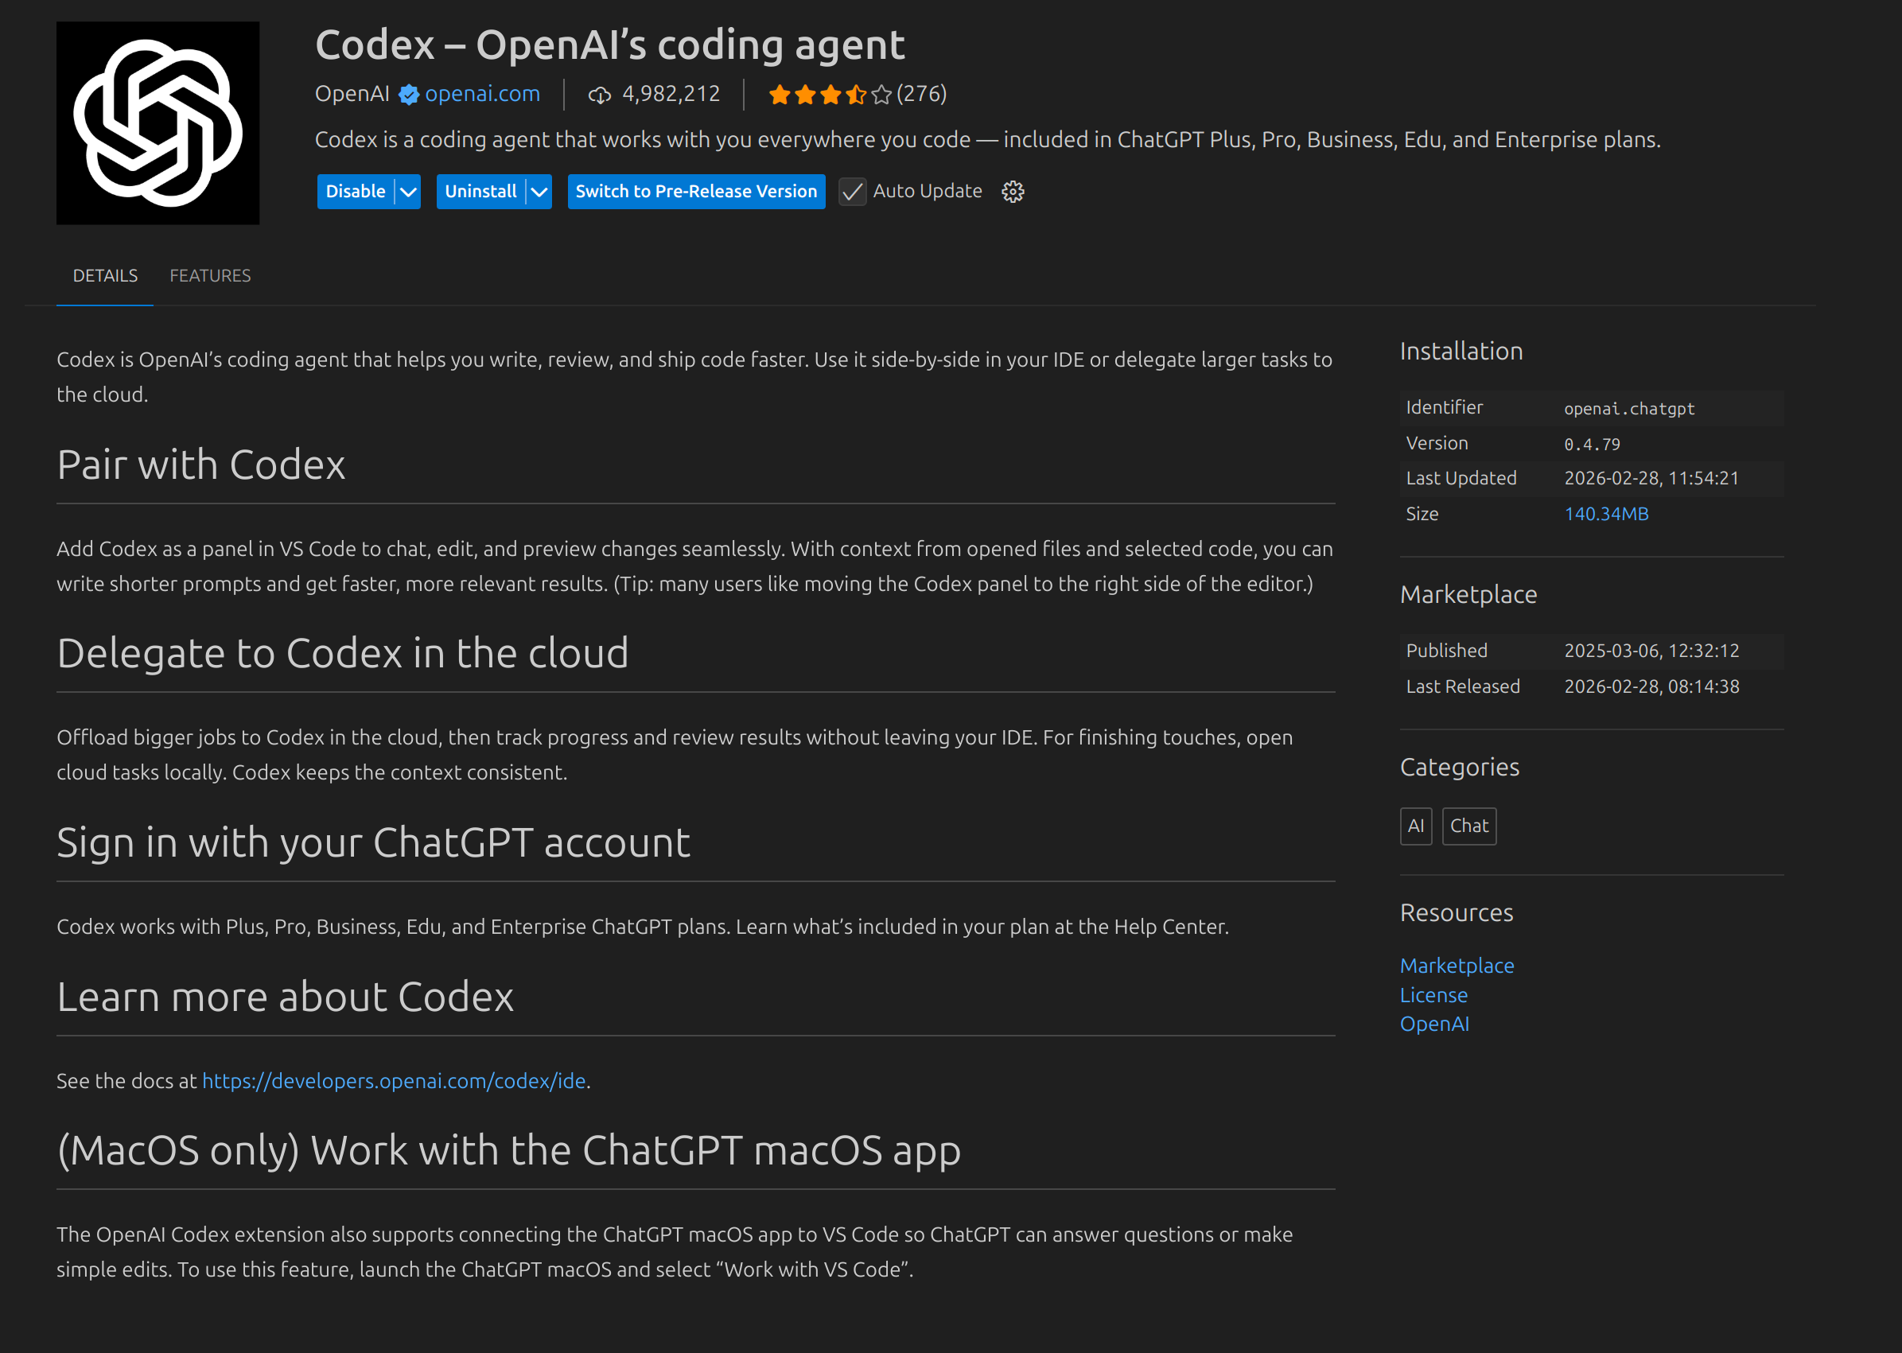Click the Uninstall button
The image size is (1902, 1353).
tap(480, 192)
